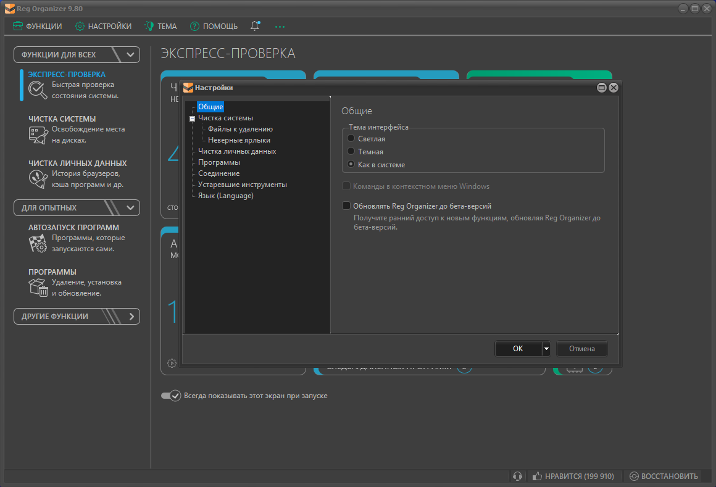716x487 pixels.
Task: Minimize the Reg Organizer window
Action: click(683, 9)
